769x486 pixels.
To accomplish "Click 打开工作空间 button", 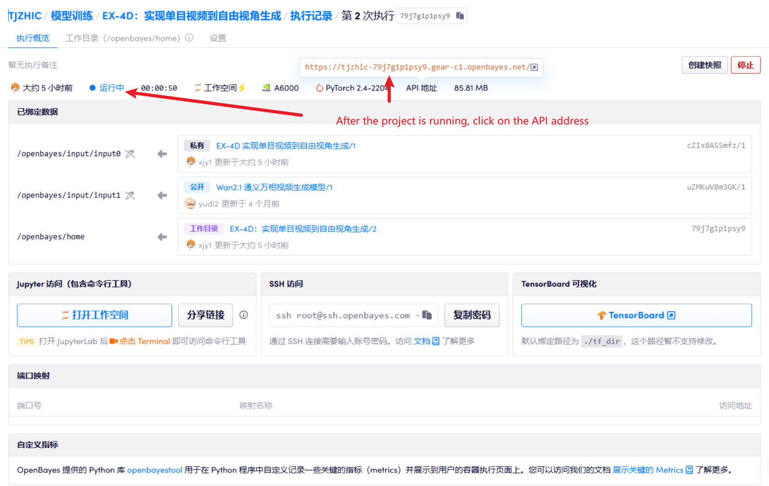I will pos(95,315).
